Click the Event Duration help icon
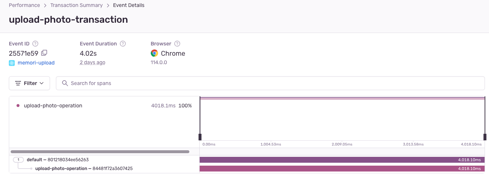489x177 pixels. (x=123, y=44)
